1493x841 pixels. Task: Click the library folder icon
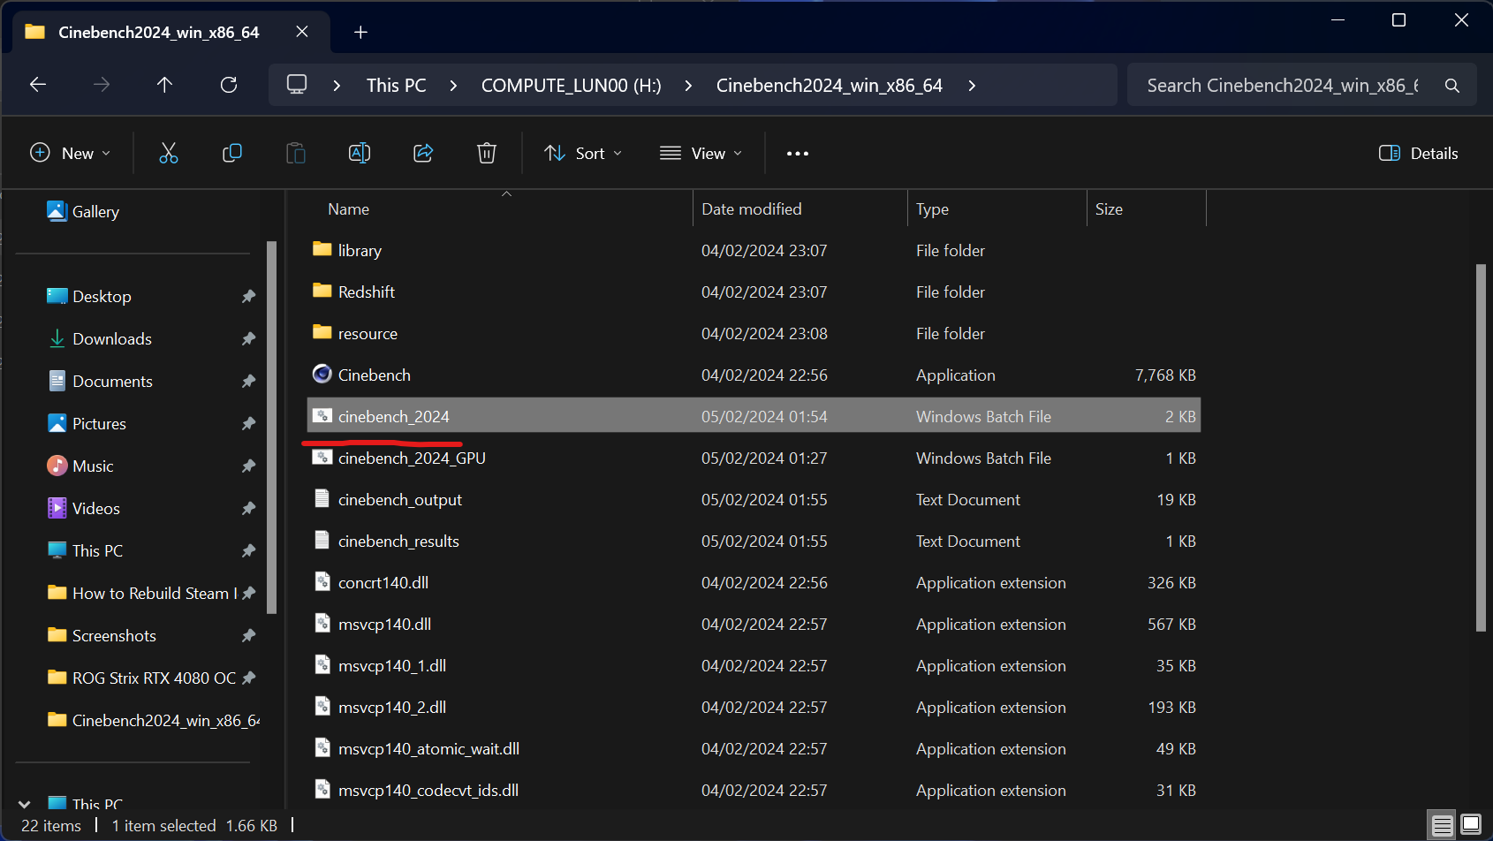[x=322, y=249]
